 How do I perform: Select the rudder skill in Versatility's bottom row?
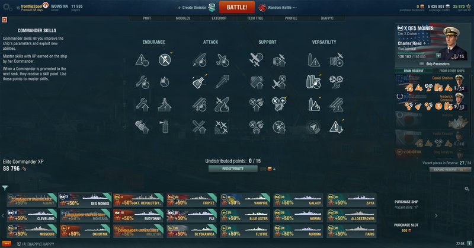coord(313,127)
